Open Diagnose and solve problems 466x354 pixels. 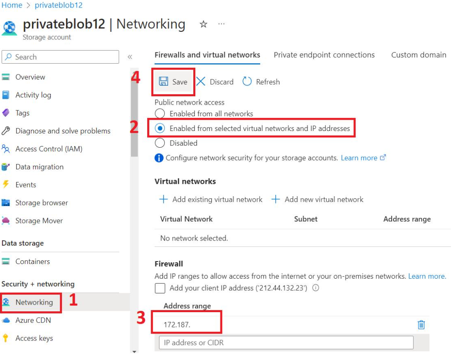click(63, 131)
